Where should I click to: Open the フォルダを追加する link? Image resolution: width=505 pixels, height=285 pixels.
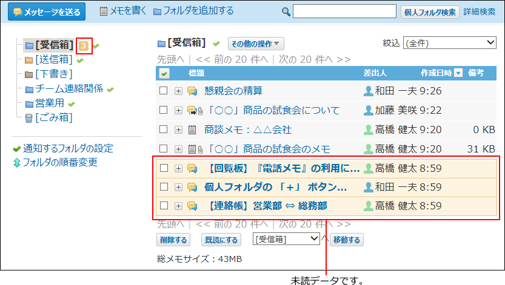click(198, 11)
